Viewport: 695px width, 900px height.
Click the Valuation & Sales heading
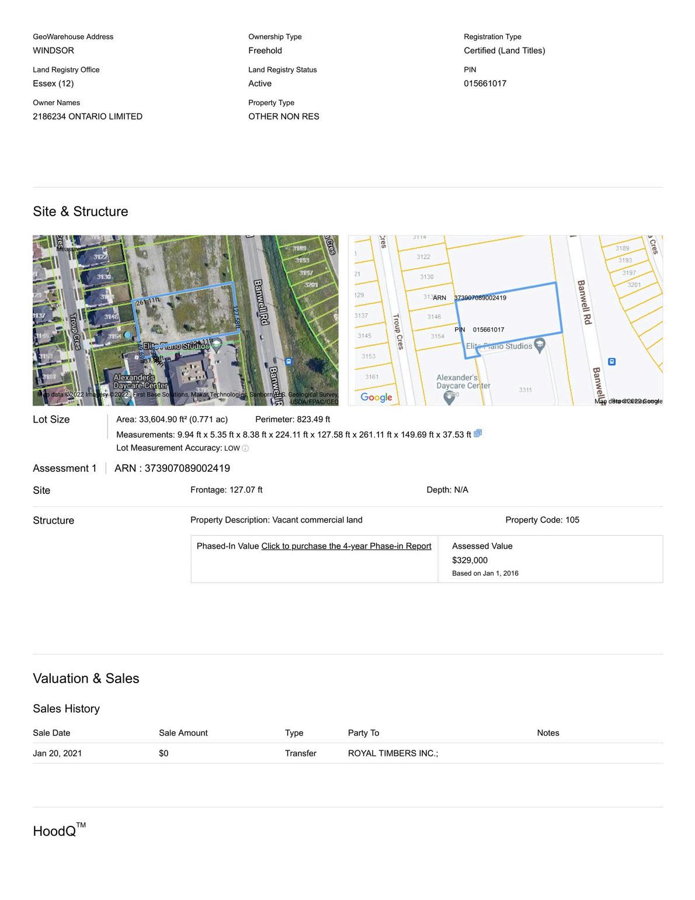click(x=86, y=679)
